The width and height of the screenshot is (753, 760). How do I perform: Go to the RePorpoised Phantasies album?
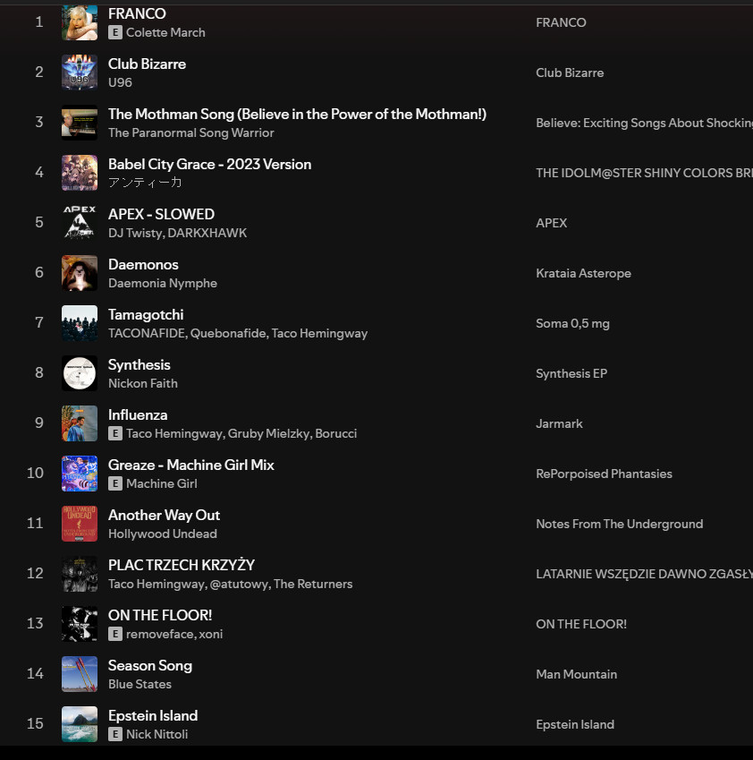tap(604, 474)
